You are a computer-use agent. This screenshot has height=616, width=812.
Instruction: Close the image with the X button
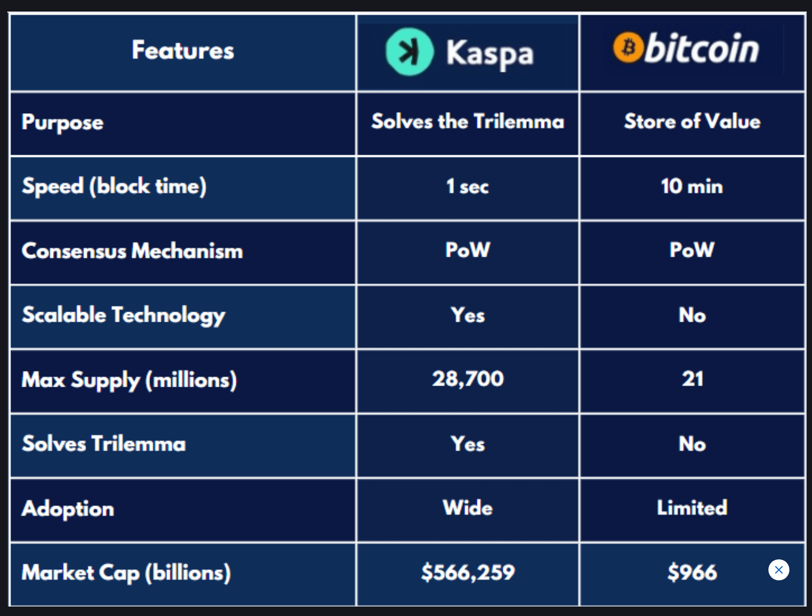[778, 570]
